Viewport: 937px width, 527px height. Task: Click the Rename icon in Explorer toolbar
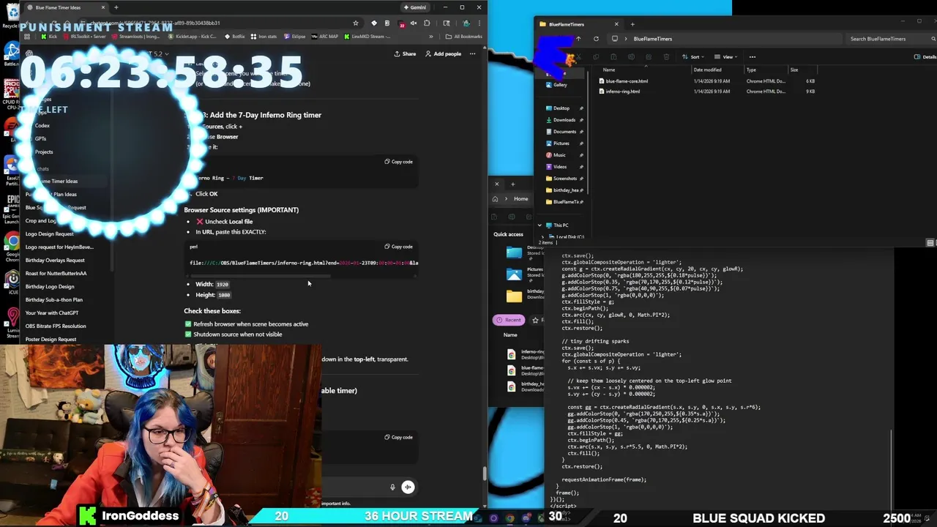point(631,56)
